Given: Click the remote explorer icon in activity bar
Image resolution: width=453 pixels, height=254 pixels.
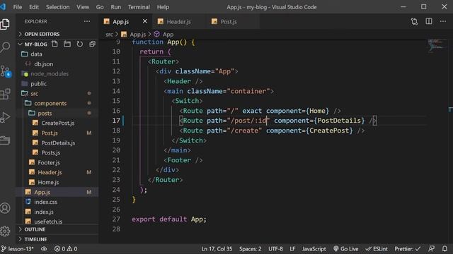Looking at the screenshot, I should click(x=5, y=140).
